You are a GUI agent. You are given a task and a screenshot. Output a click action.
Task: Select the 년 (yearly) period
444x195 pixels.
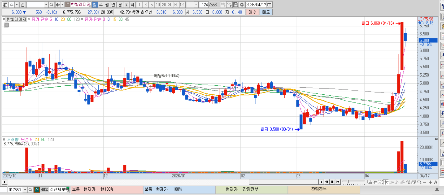point(113,5)
